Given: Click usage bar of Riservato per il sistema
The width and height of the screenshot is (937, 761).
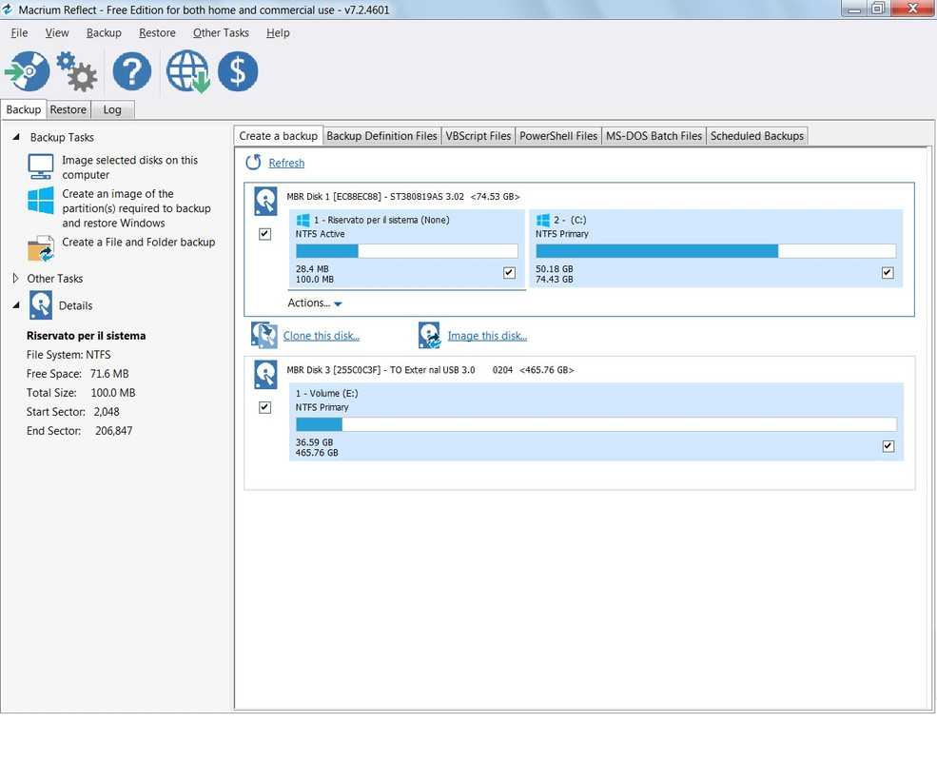Looking at the screenshot, I should [x=406, y=251].
